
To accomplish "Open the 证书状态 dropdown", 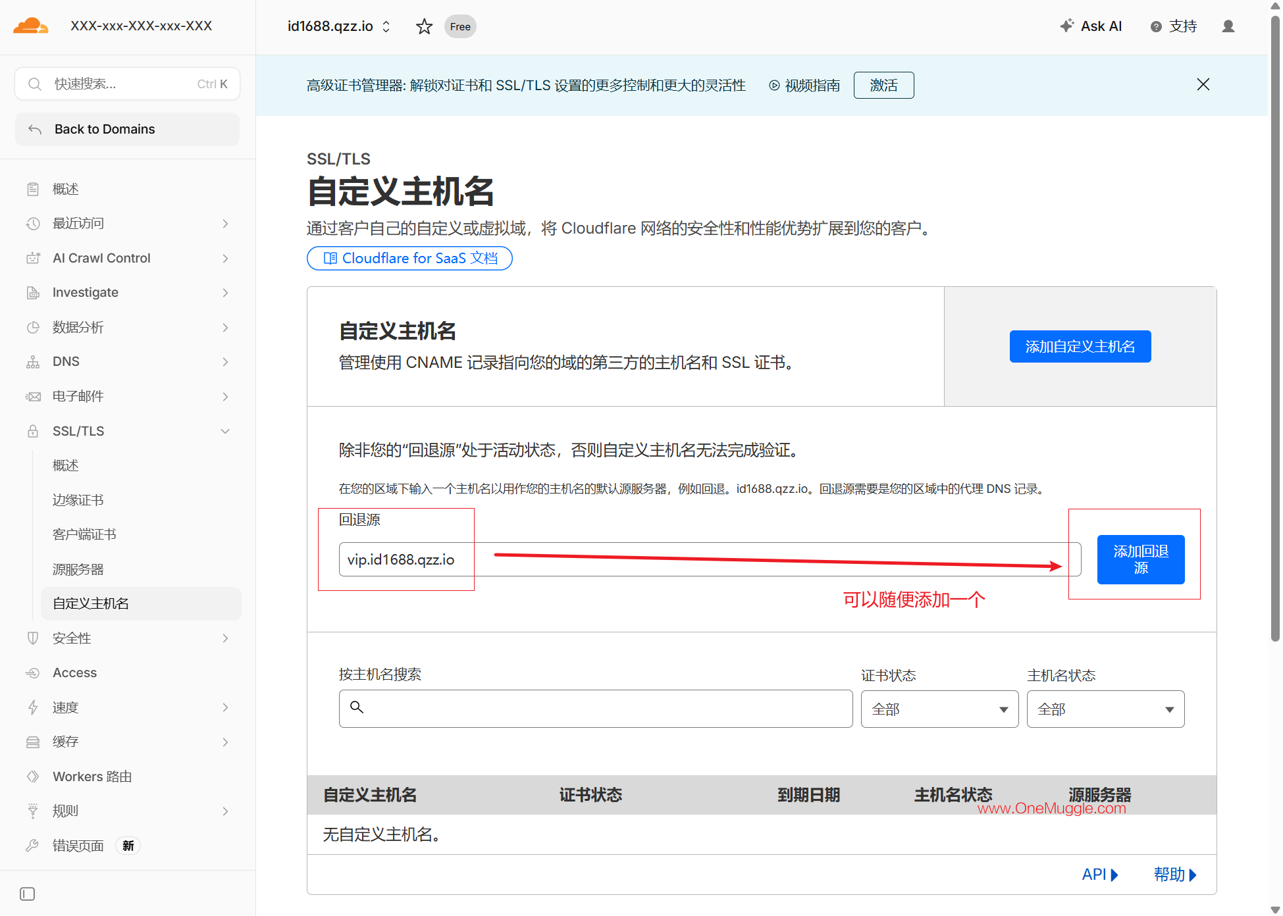I will (x=939, y=709).
